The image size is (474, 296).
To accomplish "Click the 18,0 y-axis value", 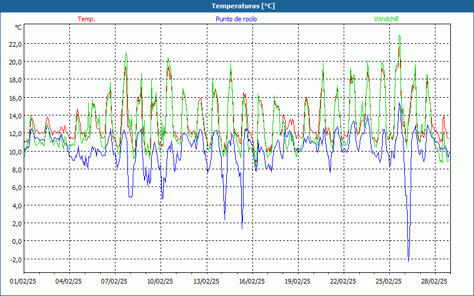I will pos(15,80).
